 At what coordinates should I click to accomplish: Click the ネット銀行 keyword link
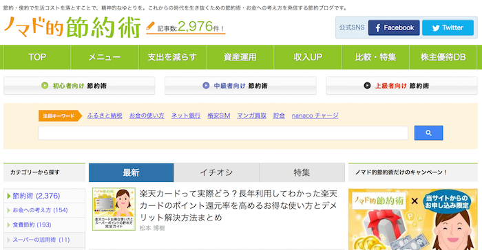point(186,115)
